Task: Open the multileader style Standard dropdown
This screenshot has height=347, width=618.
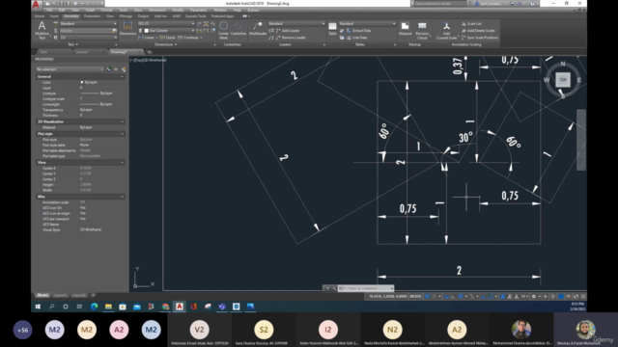Action: (296, 24)
